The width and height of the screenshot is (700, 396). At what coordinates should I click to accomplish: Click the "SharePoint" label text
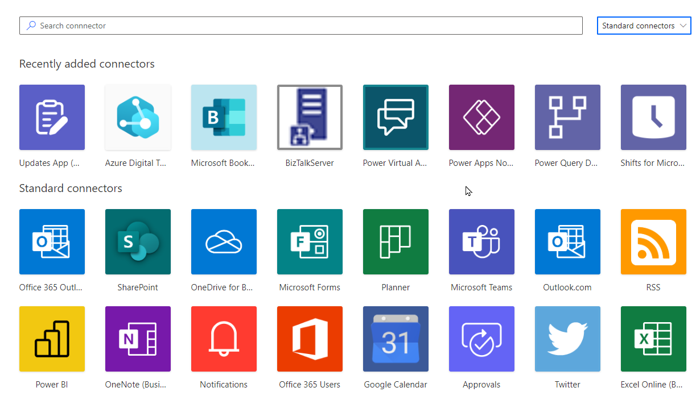[138, 287]
